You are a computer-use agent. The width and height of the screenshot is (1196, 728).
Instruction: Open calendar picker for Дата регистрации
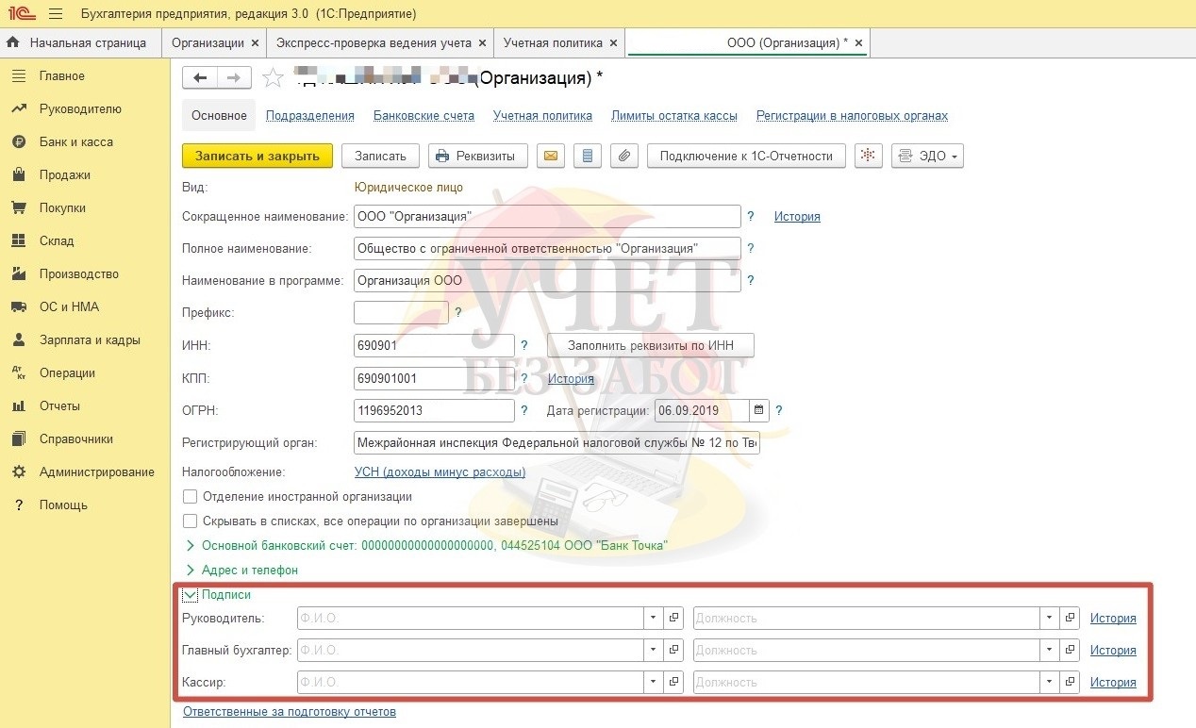point(759,410)
